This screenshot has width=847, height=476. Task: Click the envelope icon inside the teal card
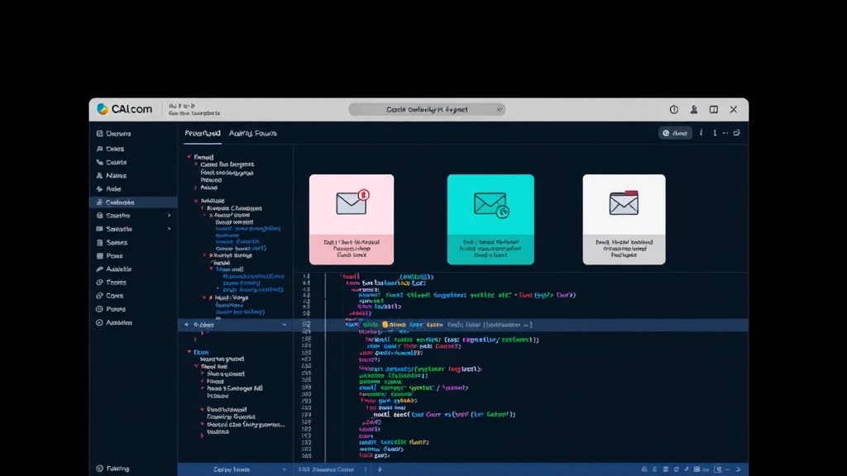pyautogui.click(x=491, y=205)
